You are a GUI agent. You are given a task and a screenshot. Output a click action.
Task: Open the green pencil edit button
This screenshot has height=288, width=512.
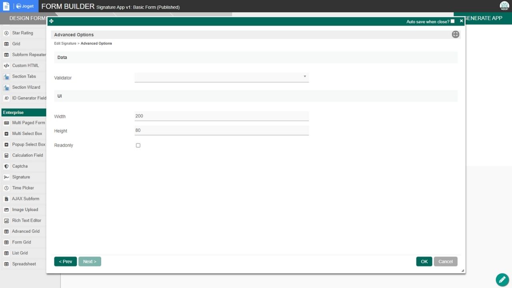(x=502, y=280)
